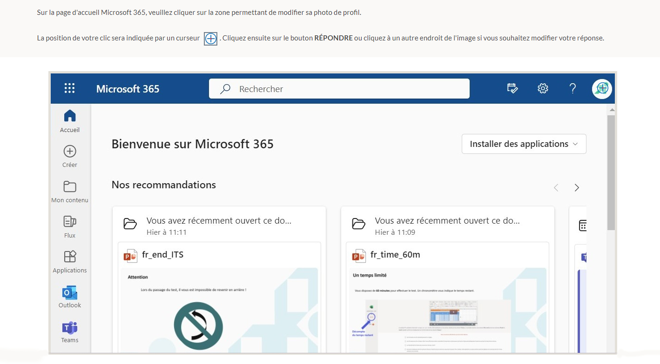Click the "Hier à 11:11" timestamp

coord(167,232)
